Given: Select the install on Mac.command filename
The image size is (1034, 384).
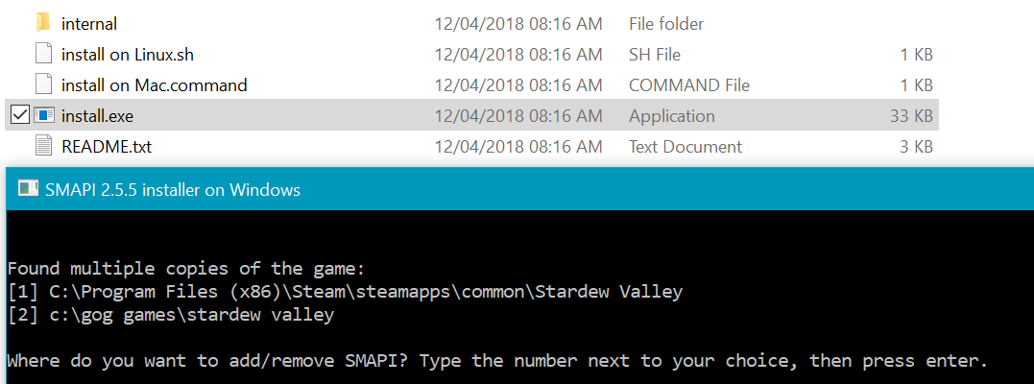Looking at the screenshot, I should 154,84.
